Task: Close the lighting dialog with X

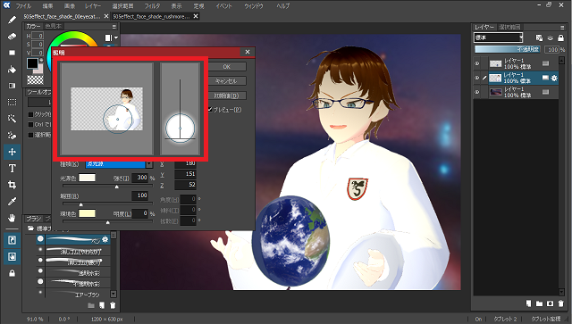Action: (248, 52)
